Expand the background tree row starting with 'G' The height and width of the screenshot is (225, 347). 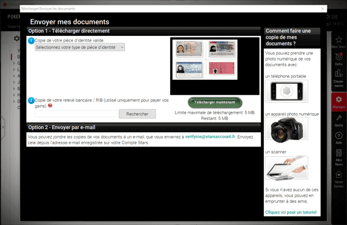coord(14,63)
